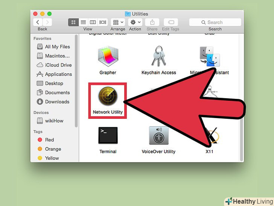Switch to icon view
274x206 pixels.
click(x=73, y=22)
